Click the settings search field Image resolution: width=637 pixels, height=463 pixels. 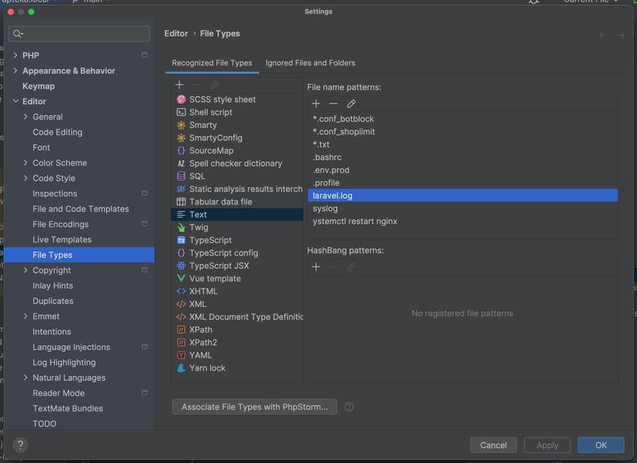pyautogui.click(x=79, y=33)
